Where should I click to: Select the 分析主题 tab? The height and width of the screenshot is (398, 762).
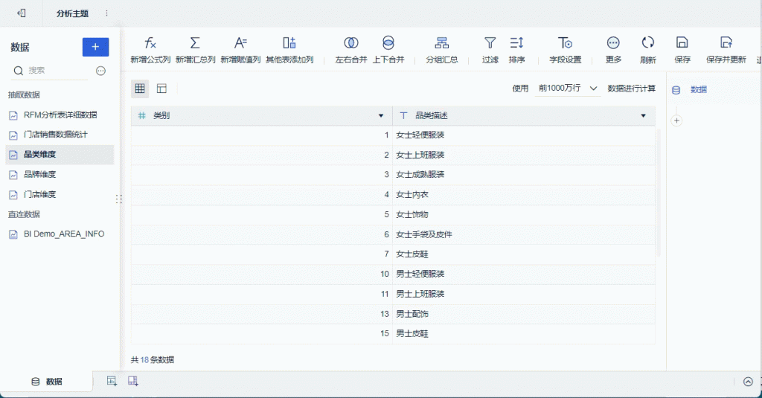click(72, 13)
